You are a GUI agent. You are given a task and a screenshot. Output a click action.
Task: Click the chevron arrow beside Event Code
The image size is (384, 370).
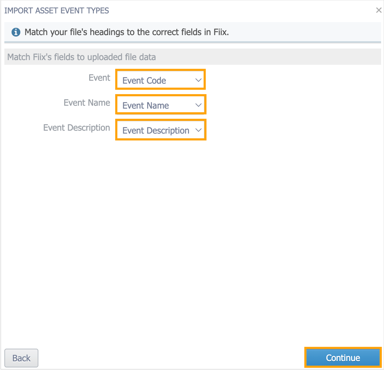tap(198, 80)
